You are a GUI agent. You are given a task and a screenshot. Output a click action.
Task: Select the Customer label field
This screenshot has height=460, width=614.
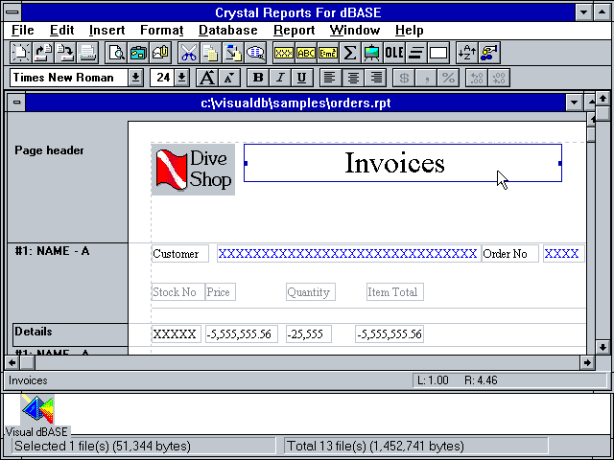tap(180, 253)
